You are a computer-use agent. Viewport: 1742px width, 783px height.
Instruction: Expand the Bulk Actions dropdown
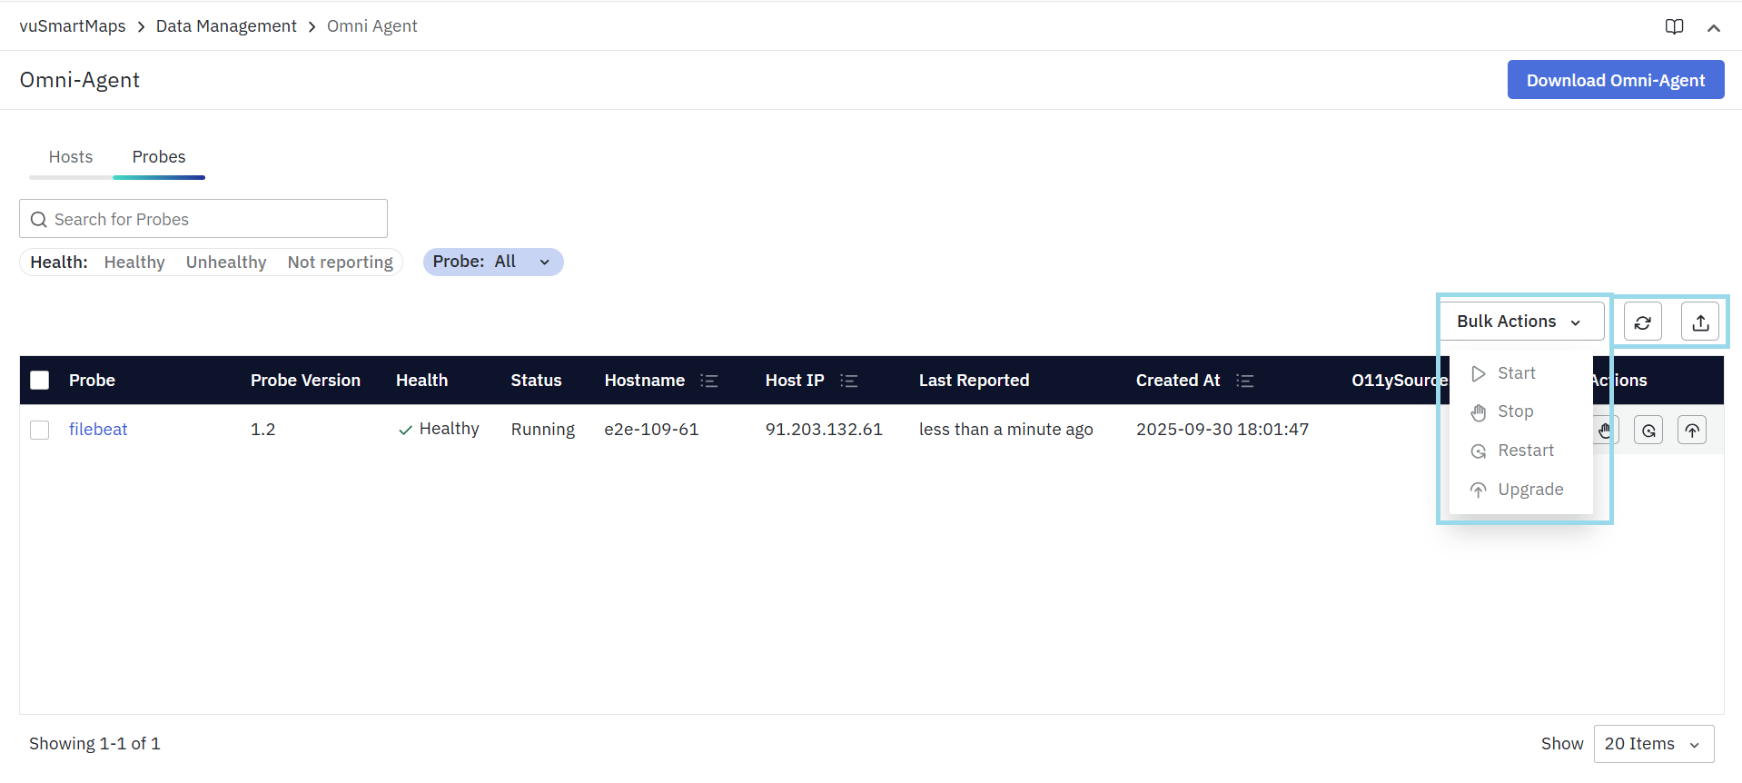[x=1520, y=322]
